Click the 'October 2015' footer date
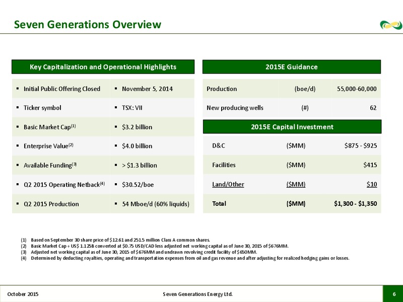Image resolution: width=403 pixels, height=302 pixels. tap(23, 294)
